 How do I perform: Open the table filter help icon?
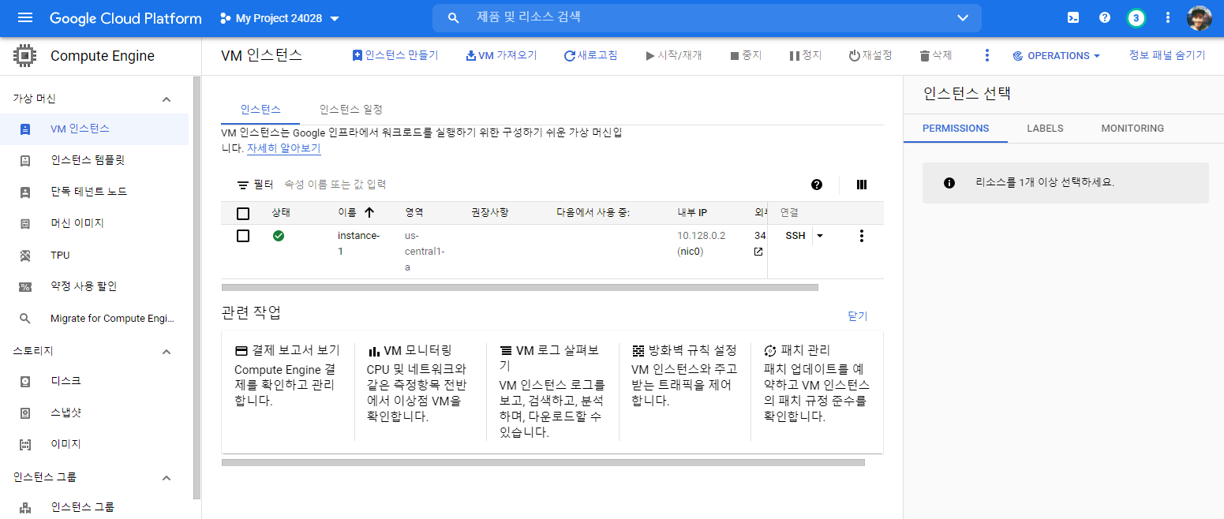point(817,185)
